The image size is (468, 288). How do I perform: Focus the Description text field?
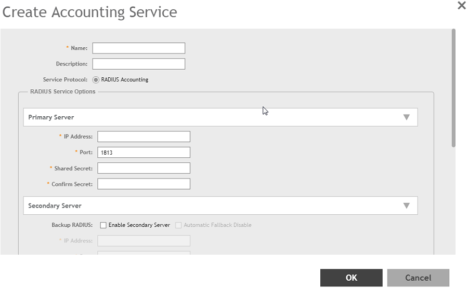139,64
